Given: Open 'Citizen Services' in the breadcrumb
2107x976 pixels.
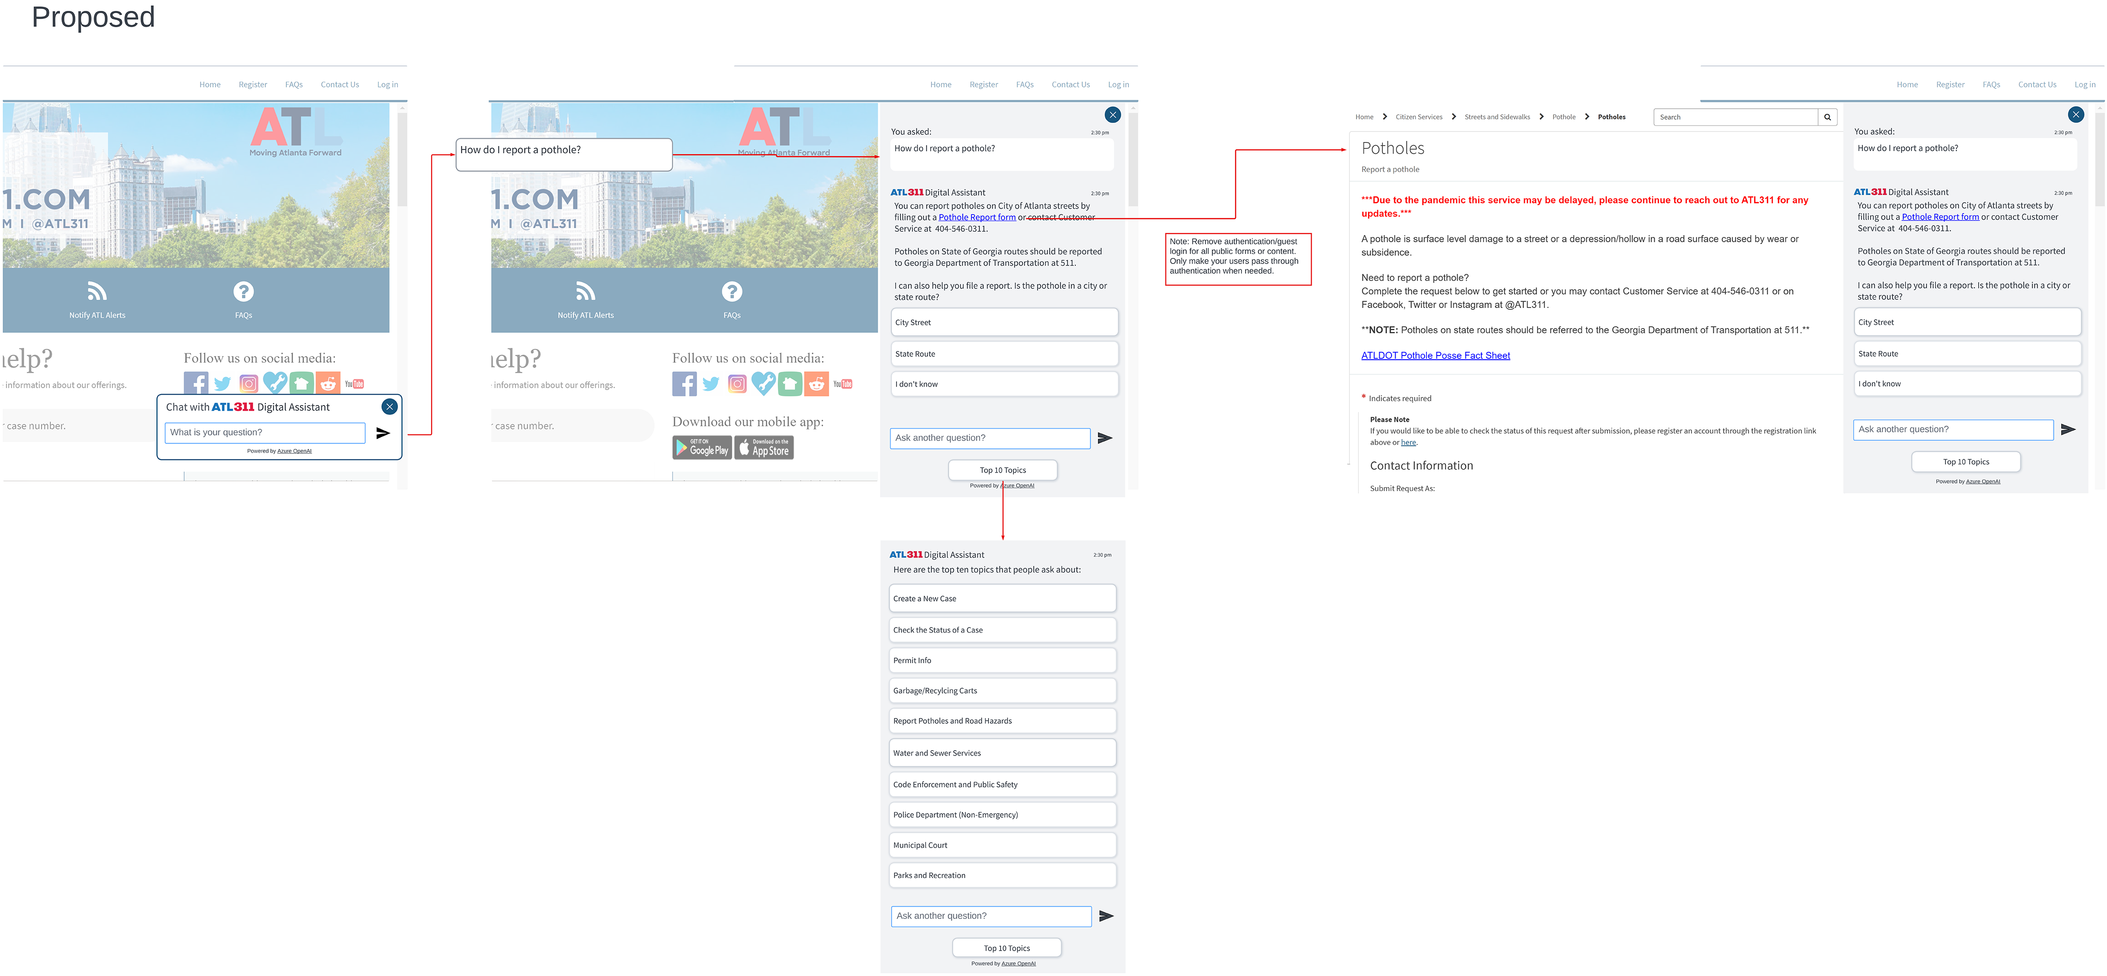Looking at the screenshot, I should pyautogui.click(x=1419, y=117).
